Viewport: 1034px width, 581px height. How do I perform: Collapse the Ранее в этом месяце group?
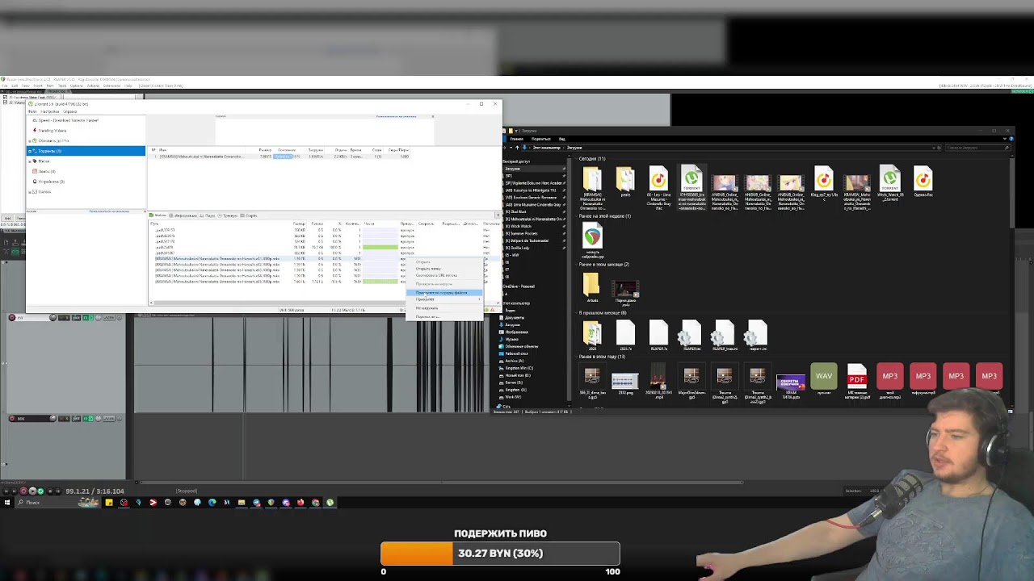point(577,264)
